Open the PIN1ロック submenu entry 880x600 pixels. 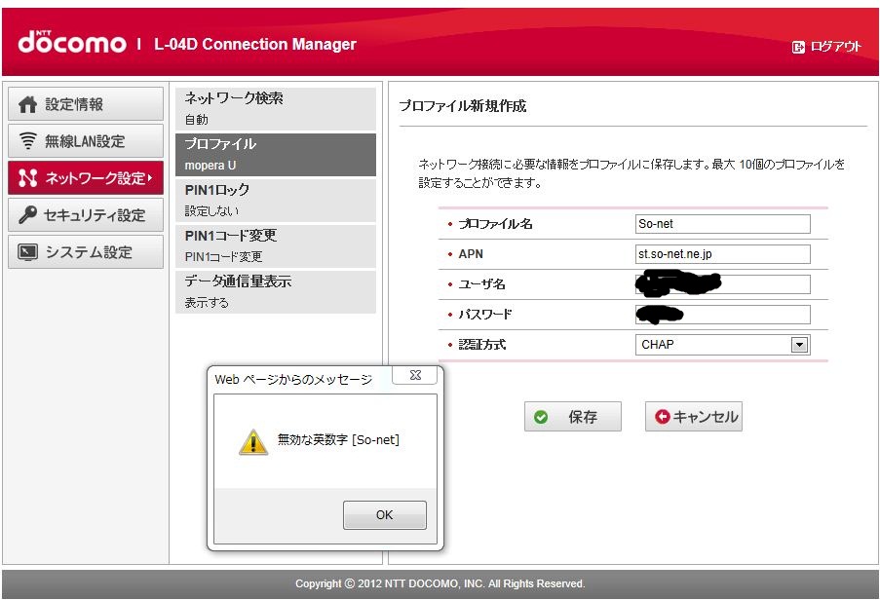pos(276,201)
